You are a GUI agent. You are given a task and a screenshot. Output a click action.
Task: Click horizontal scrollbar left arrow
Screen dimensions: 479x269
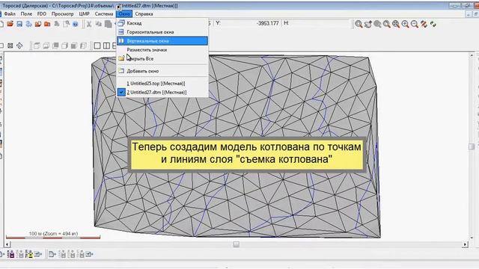(7, 244)
